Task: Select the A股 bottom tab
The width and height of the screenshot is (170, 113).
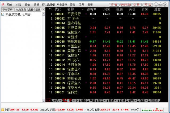Action: tap(67, 101)
